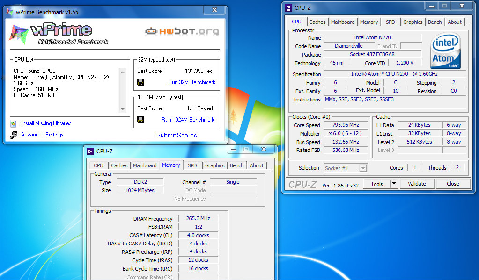The image size is (479, 280).
Task: Open SPD tab in right CPU-Z window
Action: 390,22
